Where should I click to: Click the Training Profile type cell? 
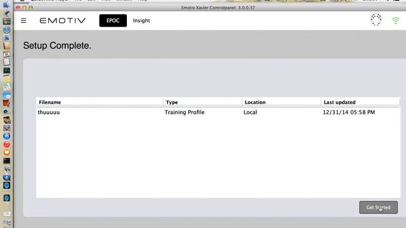tap(185, 112)
